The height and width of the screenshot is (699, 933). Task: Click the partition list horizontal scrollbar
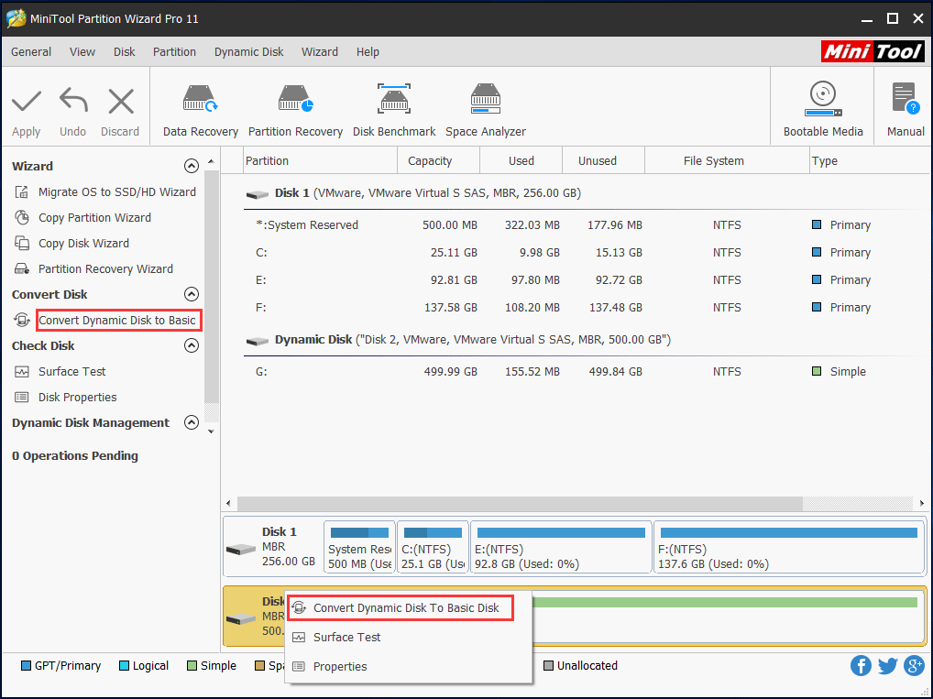(520, 503)
